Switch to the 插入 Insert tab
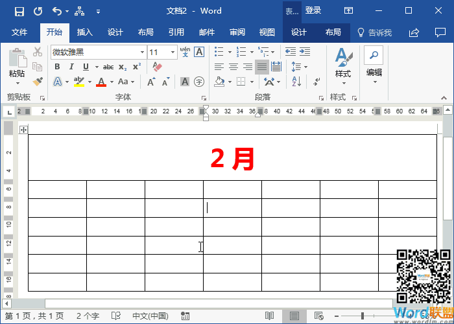Screen dimensions: 454x324 pyautogui.click(x=84, y=32)
